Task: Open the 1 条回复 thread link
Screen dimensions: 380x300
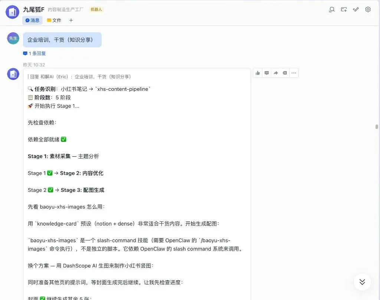Action: click(x=35, y=53)
